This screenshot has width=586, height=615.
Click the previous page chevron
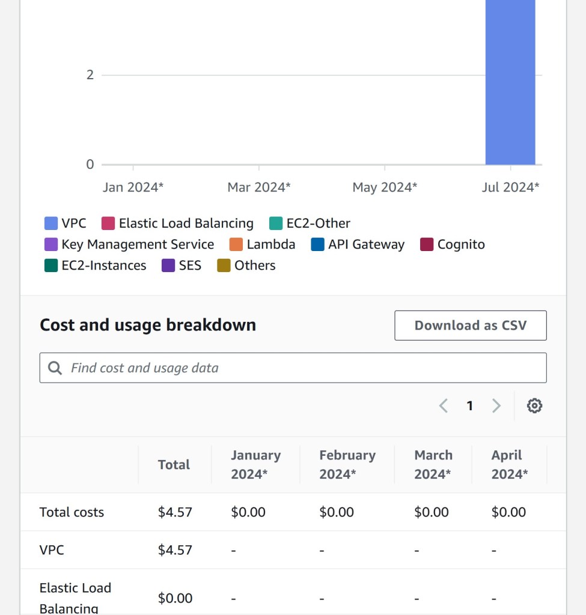click(444, 405)
